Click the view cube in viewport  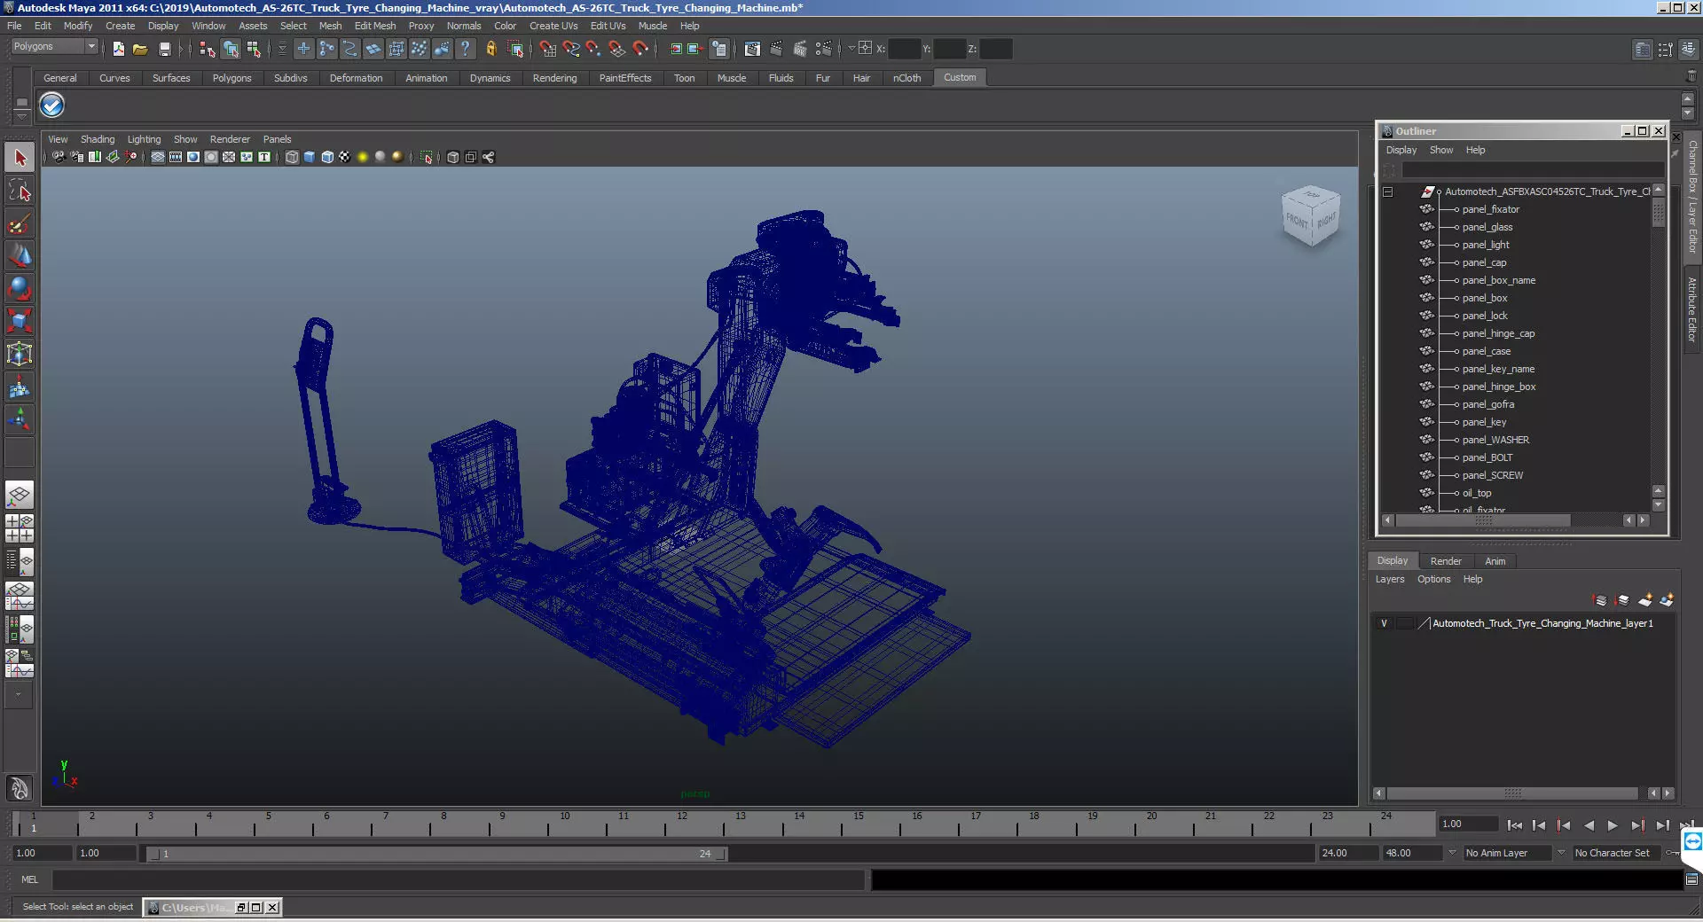1310,215
